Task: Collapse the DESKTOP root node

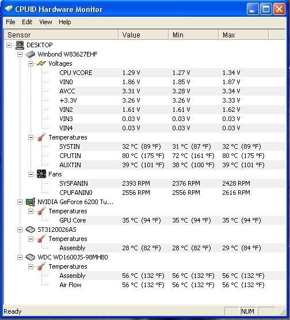Action: pyautogui.click(x=9, y=45)
